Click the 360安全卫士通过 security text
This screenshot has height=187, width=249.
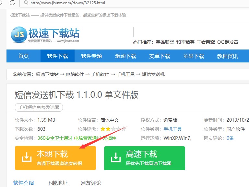(55, 138)
